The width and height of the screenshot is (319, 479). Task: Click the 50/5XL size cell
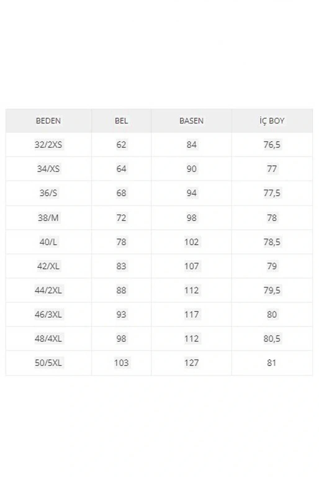pos(48,363)
